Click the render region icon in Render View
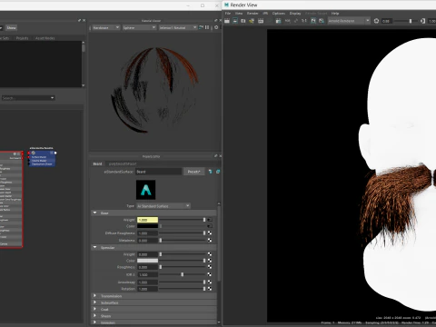436x327 pixels. pyautogui.click(x=235, y=21)
